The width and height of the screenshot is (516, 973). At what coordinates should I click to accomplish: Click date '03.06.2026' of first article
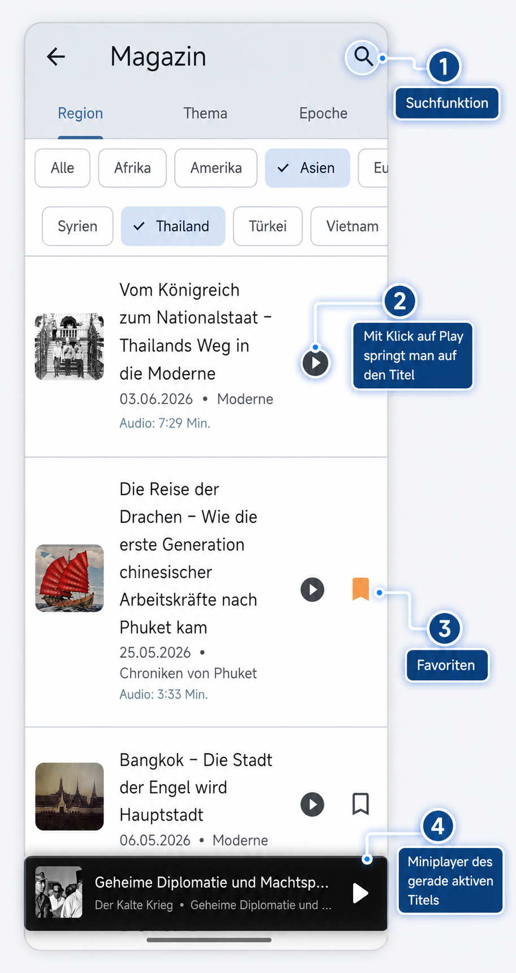pyautogui.click(x=156, y=399)
